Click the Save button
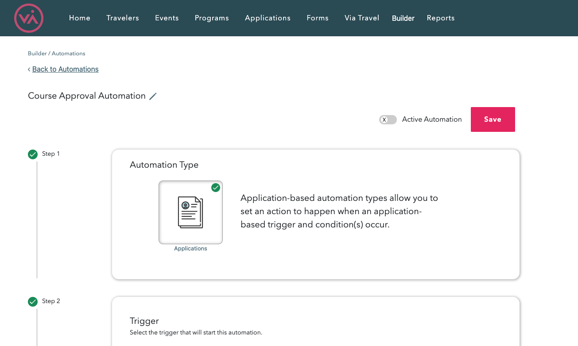The width and height of the screenshot is (578, 346). [493, 119]
